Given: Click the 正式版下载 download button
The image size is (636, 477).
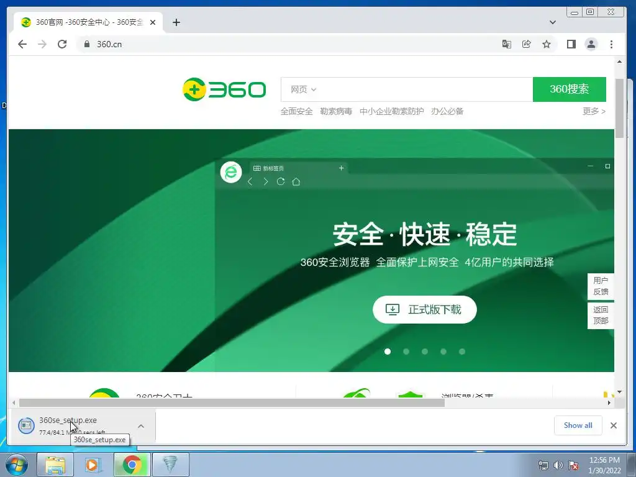Looking at the screenshot, I should (x=425, y=309).
